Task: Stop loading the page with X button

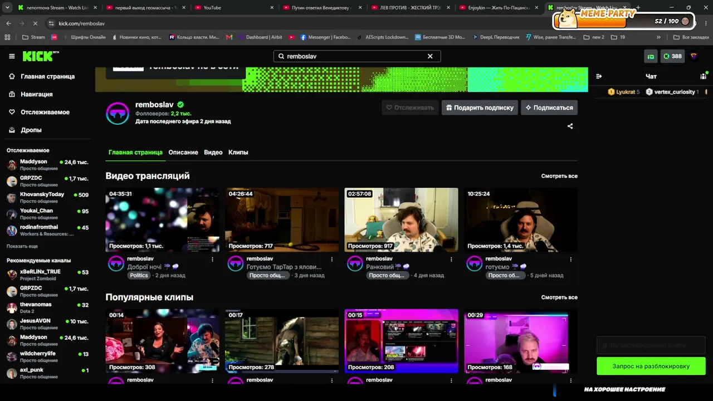Action: pyautogui.click(x=35, y=23)
